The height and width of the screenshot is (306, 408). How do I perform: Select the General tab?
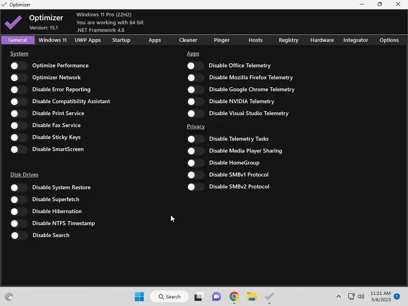pos(18,40)
